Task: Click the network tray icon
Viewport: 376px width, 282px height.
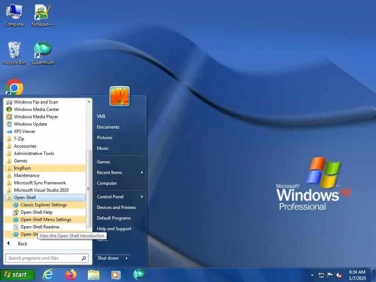Action: (321, 275)
